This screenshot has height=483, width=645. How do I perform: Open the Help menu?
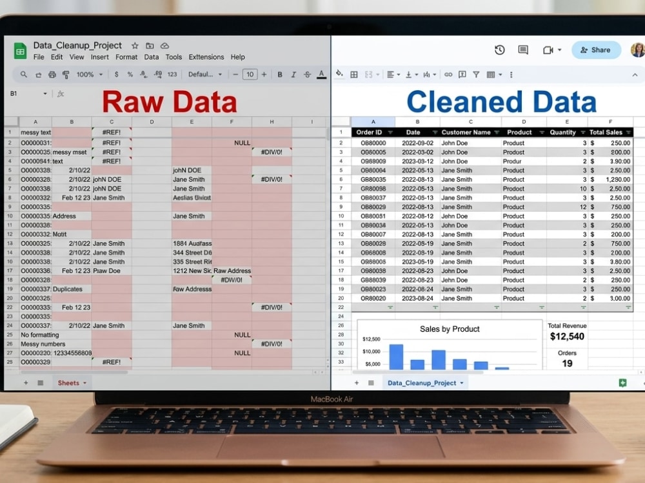coord(237,57)
